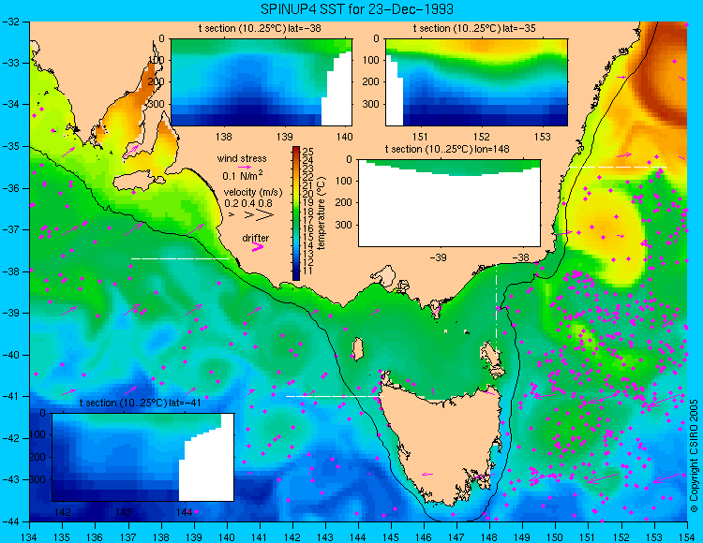This screenshot has height=543, width=703.
Task: Click Flinders Island northeast of Tasmania
Action: click(x=492, y=356)
